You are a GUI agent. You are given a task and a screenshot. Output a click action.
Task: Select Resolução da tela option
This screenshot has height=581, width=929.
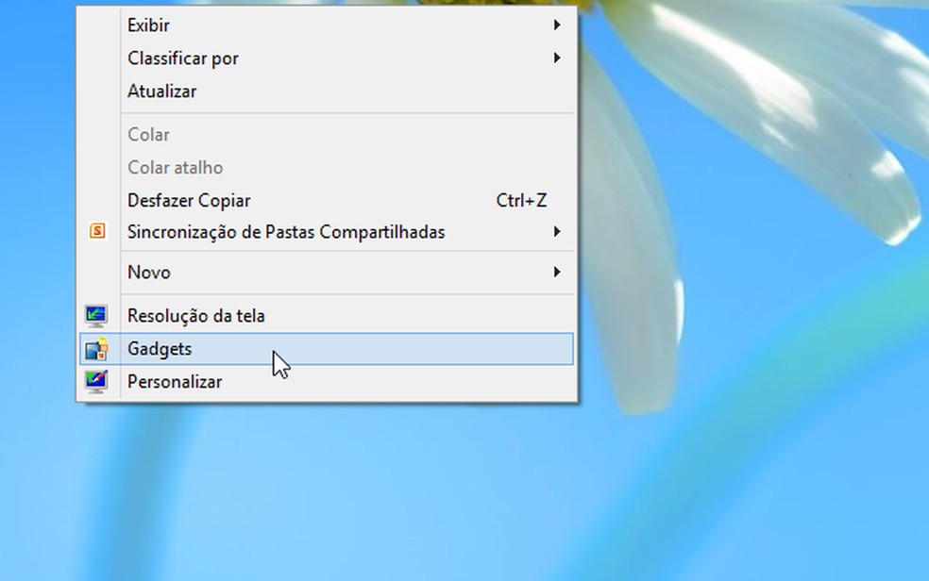click(327, 316)
